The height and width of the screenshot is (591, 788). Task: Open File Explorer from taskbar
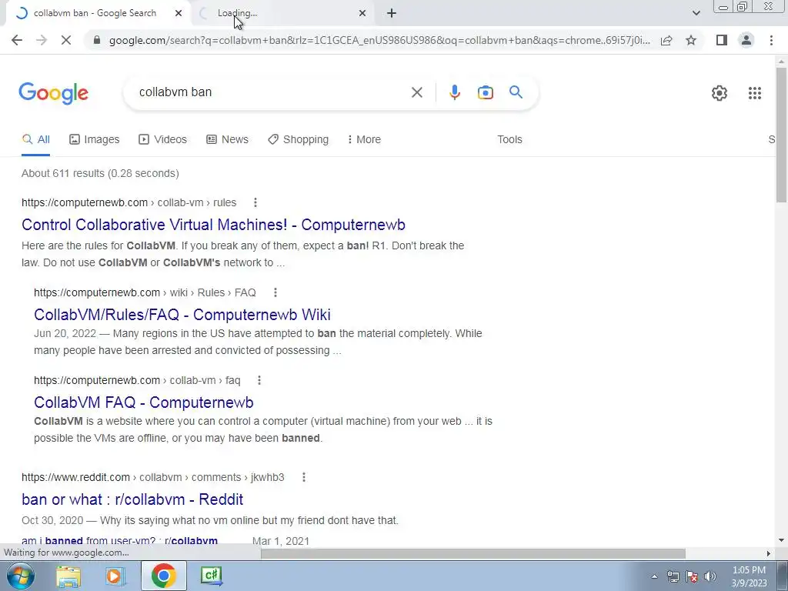click(68, 576)
